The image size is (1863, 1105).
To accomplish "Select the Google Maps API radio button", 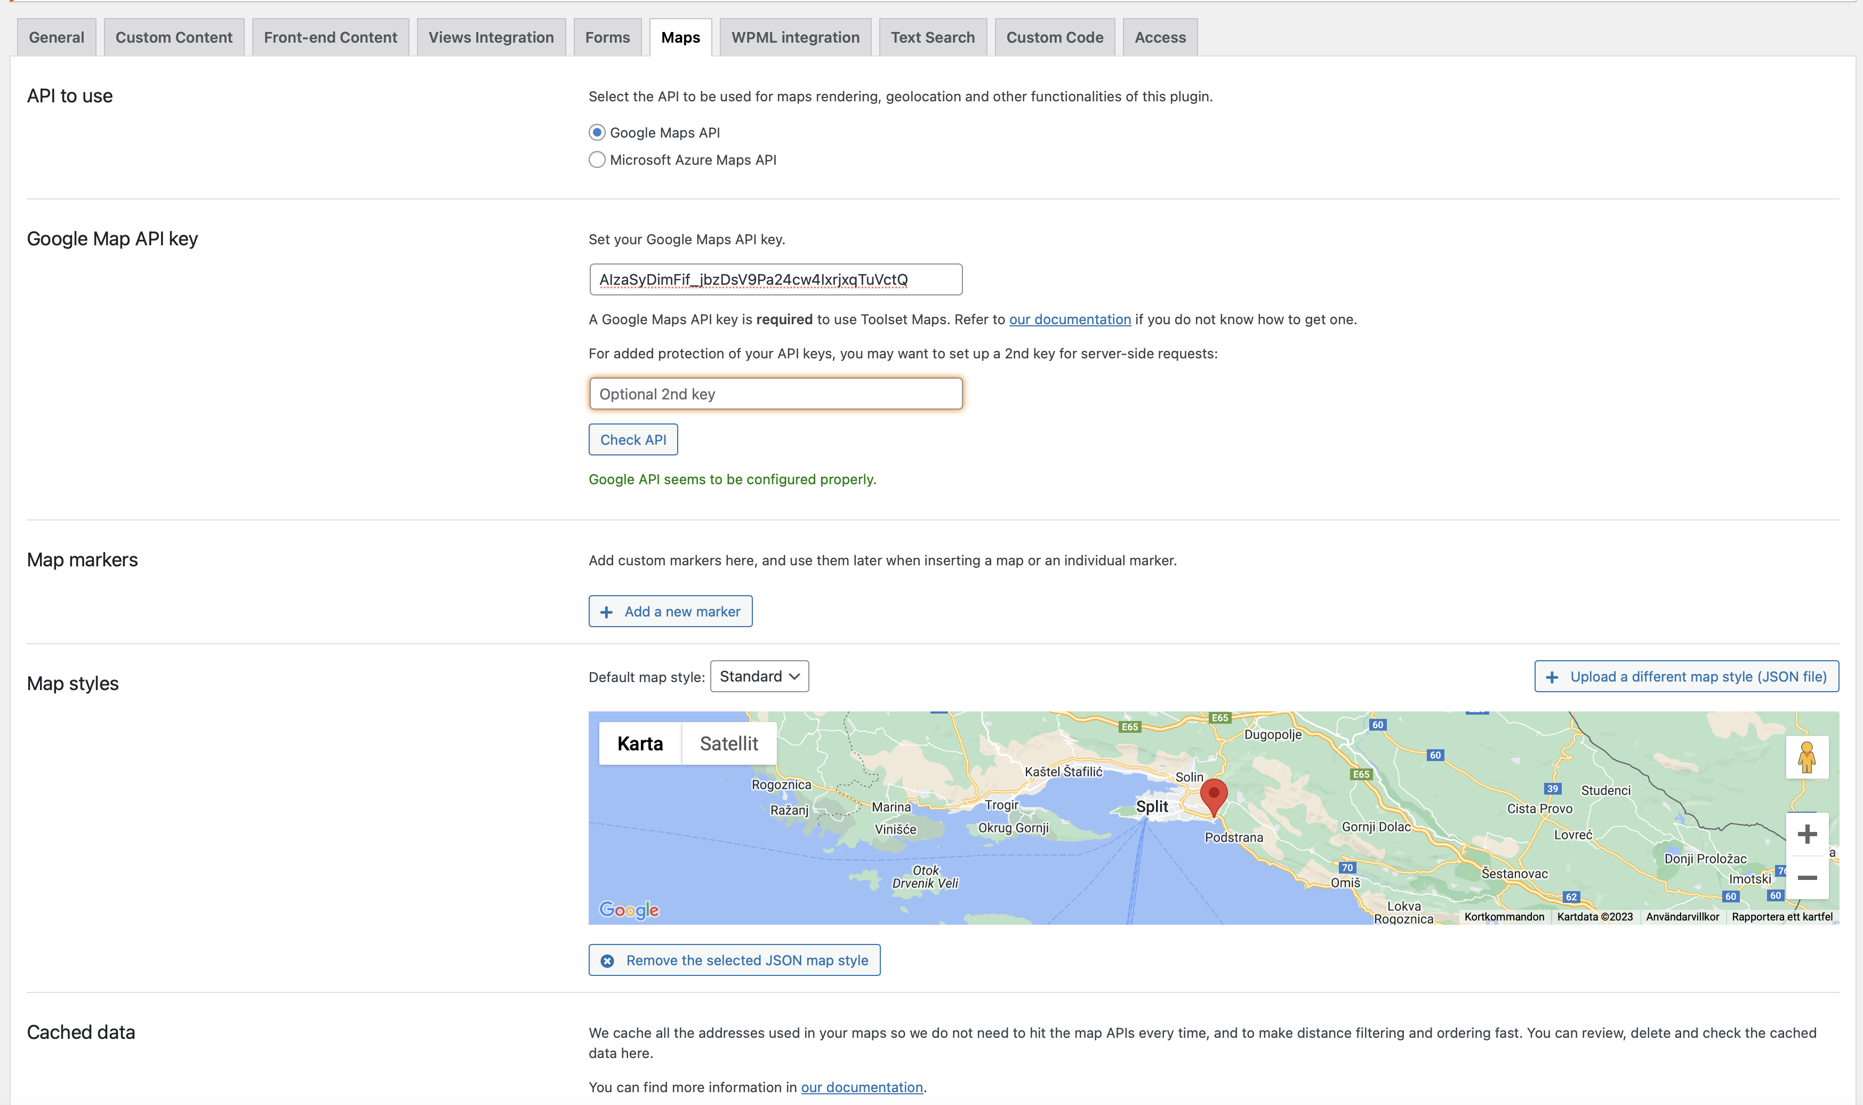I will click(x=597, y=133).
